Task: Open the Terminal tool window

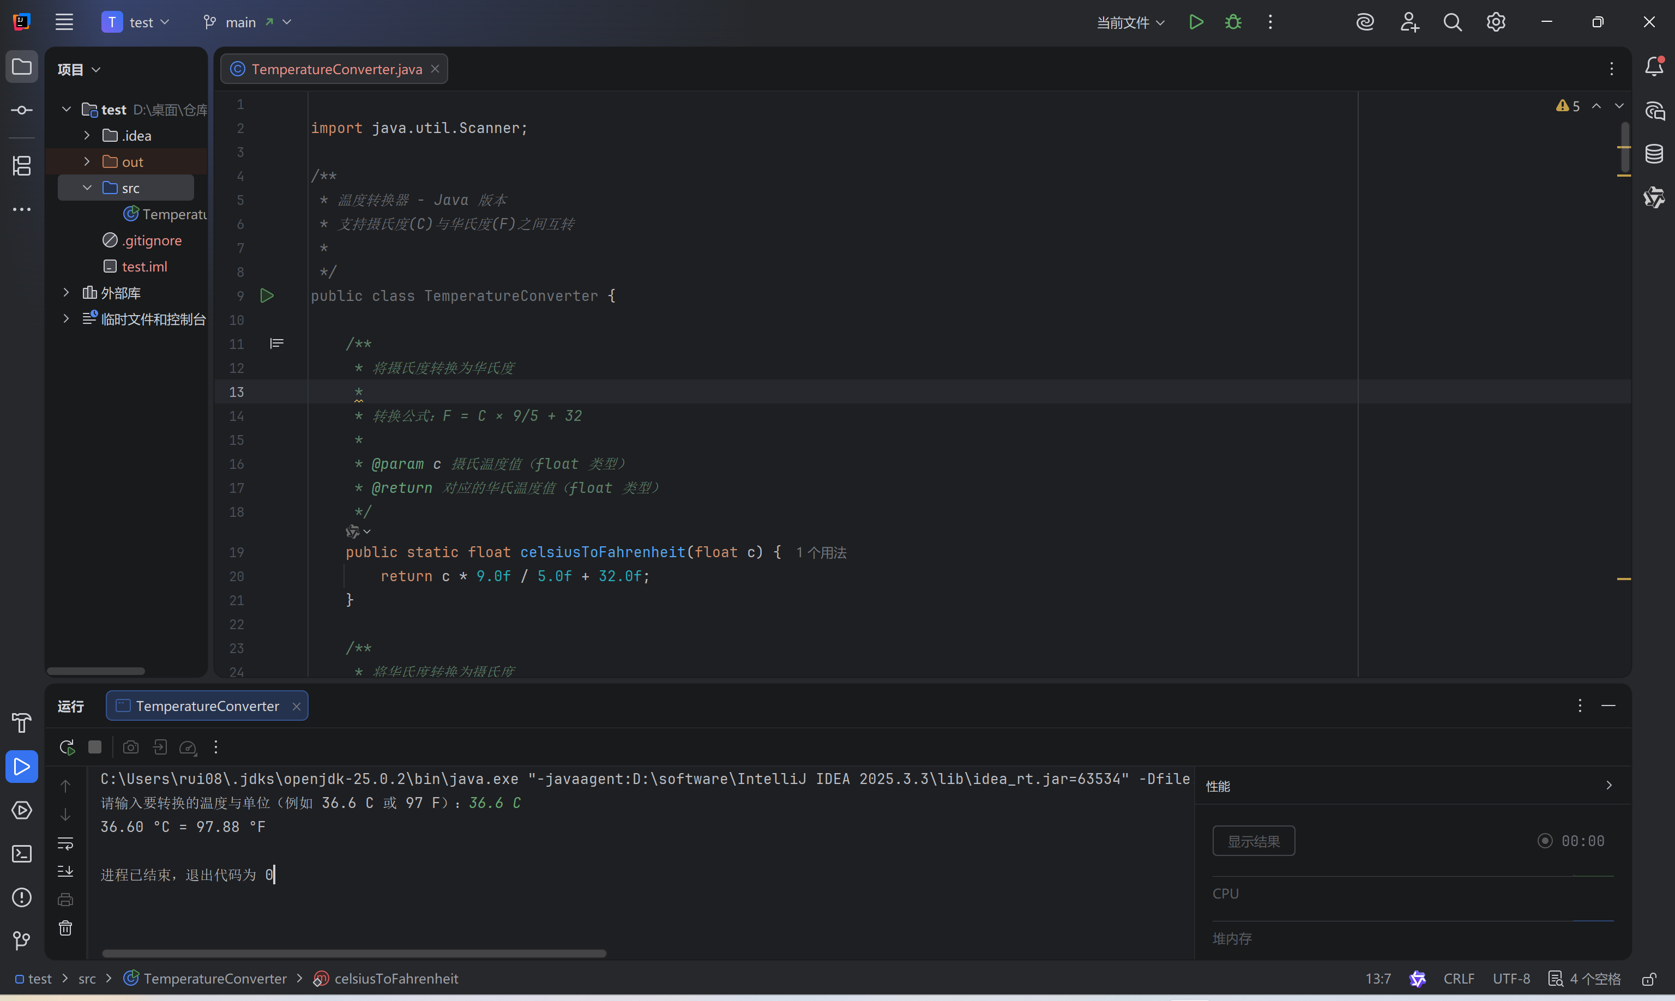Action: [x=22, y=854]
